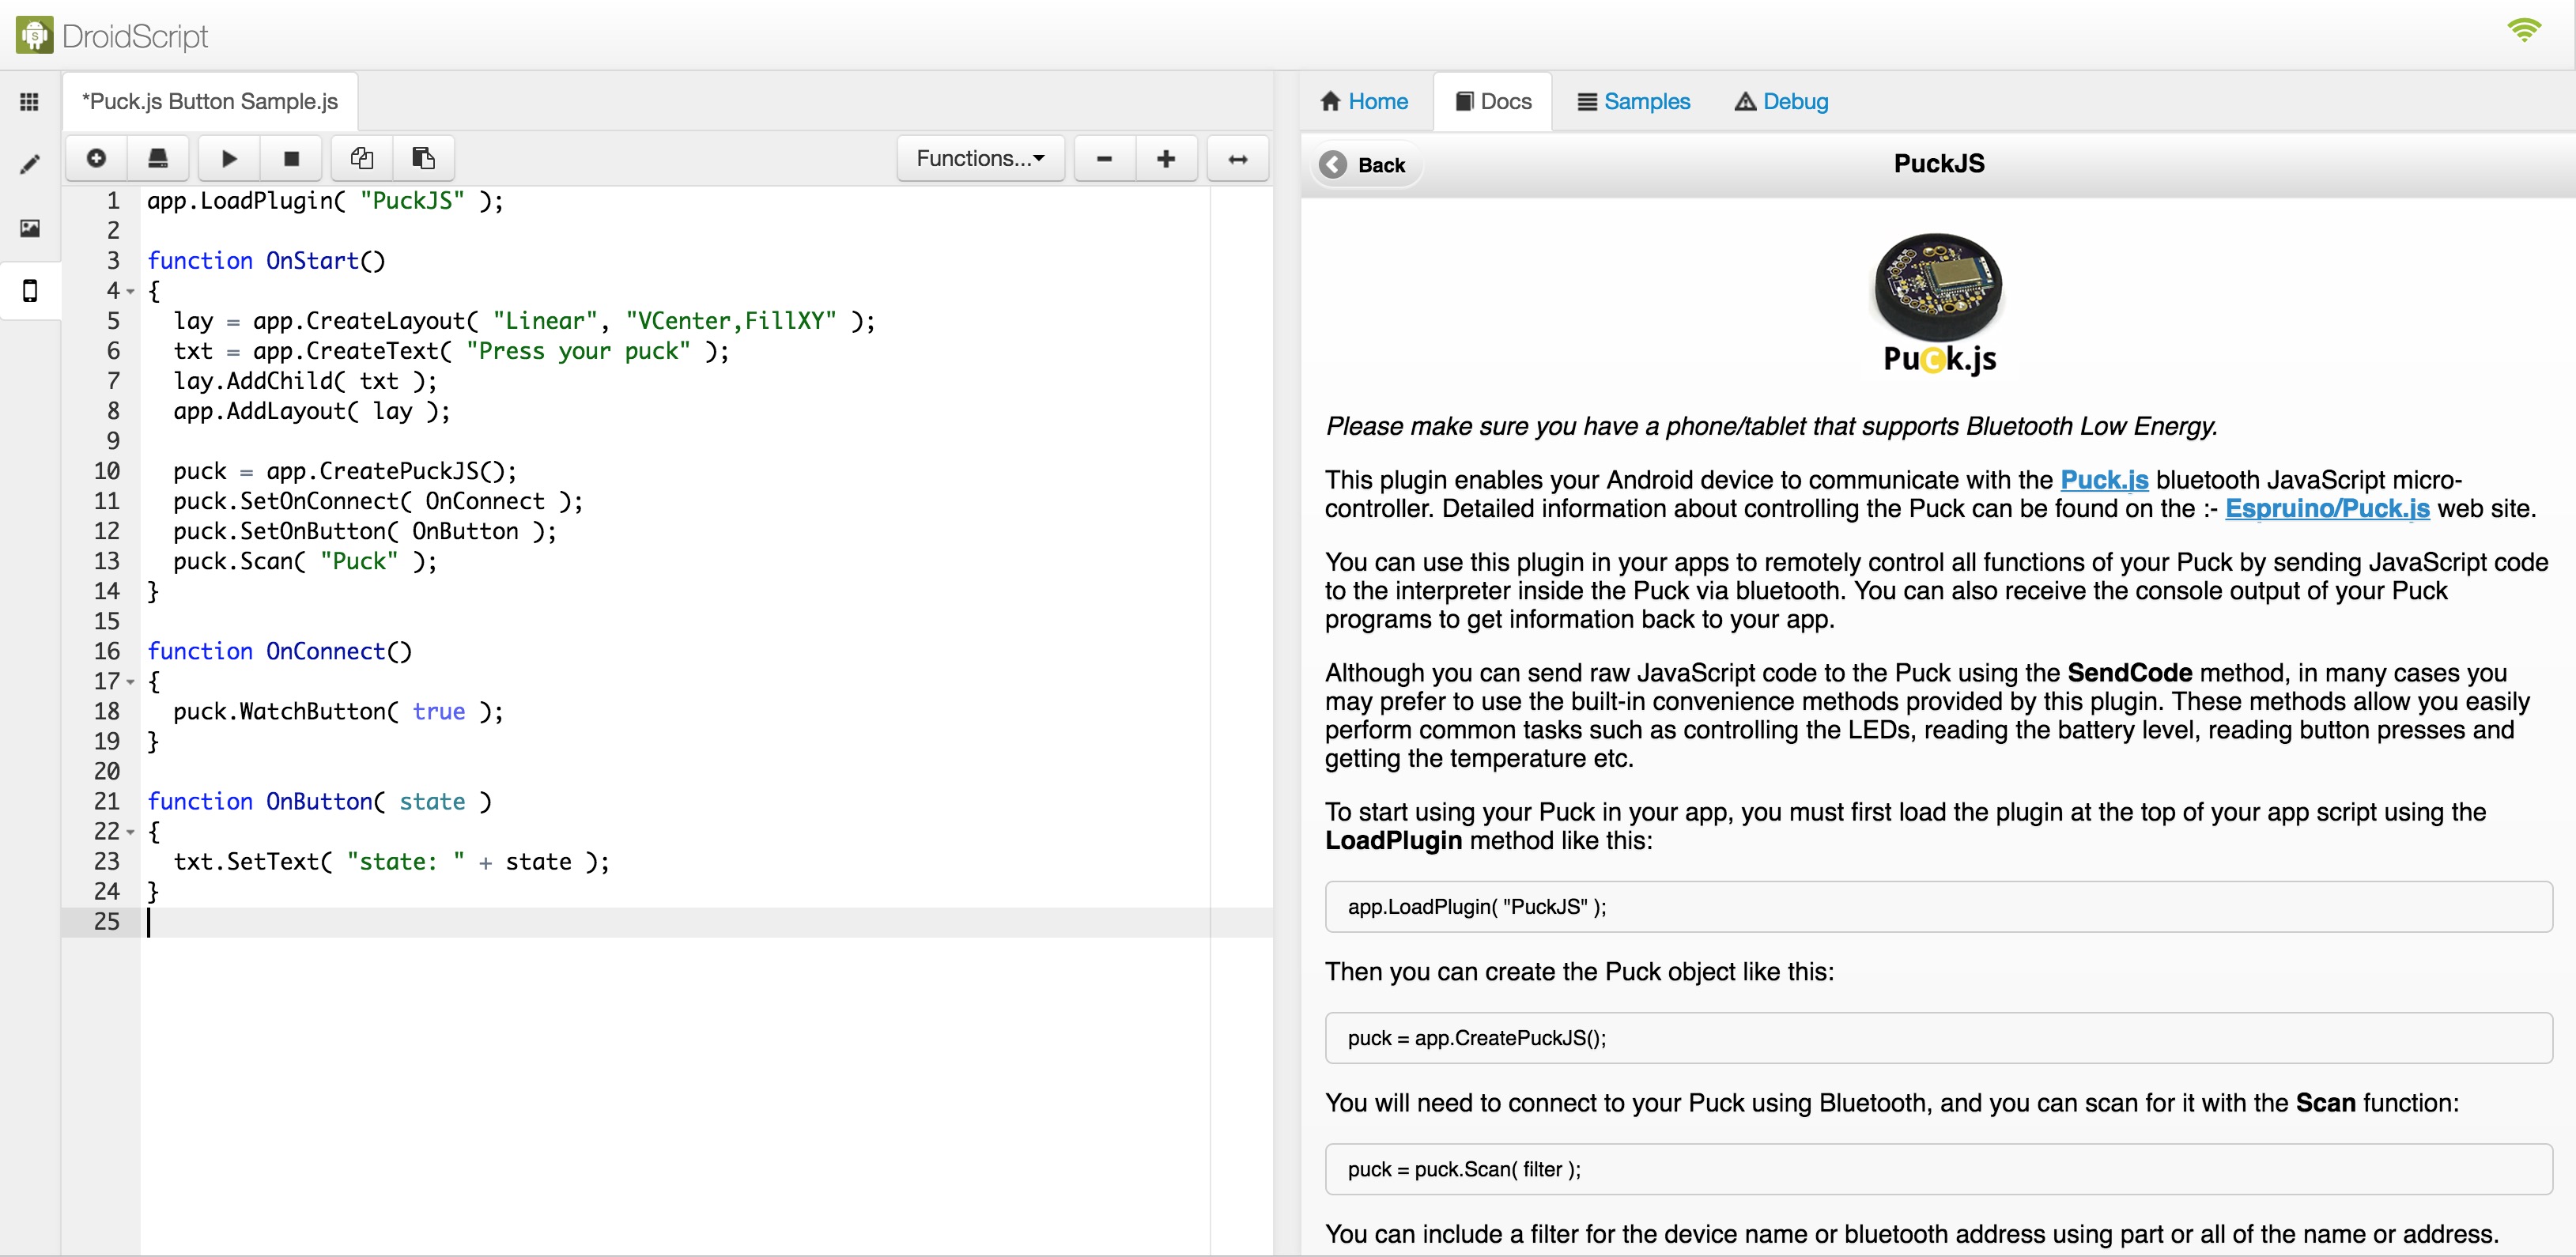Click the 'function OnStart()' code line
2576x1257 pixels.
(266, 261)
